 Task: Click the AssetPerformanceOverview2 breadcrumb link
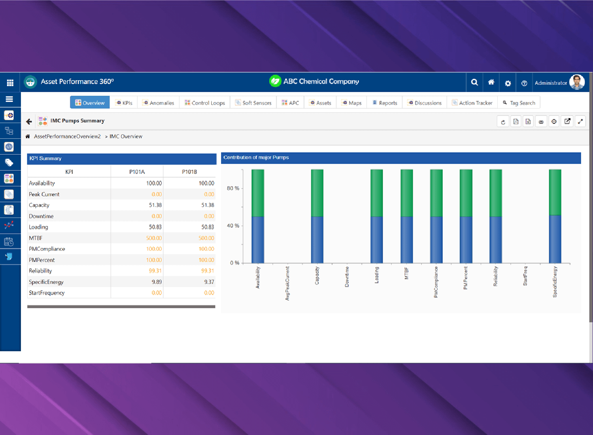[x=67, y=136]
